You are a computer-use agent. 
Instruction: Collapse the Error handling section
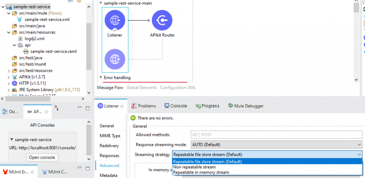pyautogui.click(x=101, y=78)
